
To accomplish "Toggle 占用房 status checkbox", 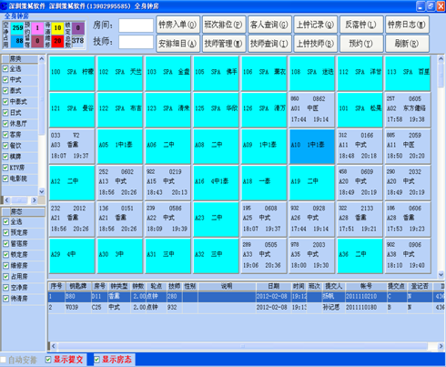I will [5, 277].
